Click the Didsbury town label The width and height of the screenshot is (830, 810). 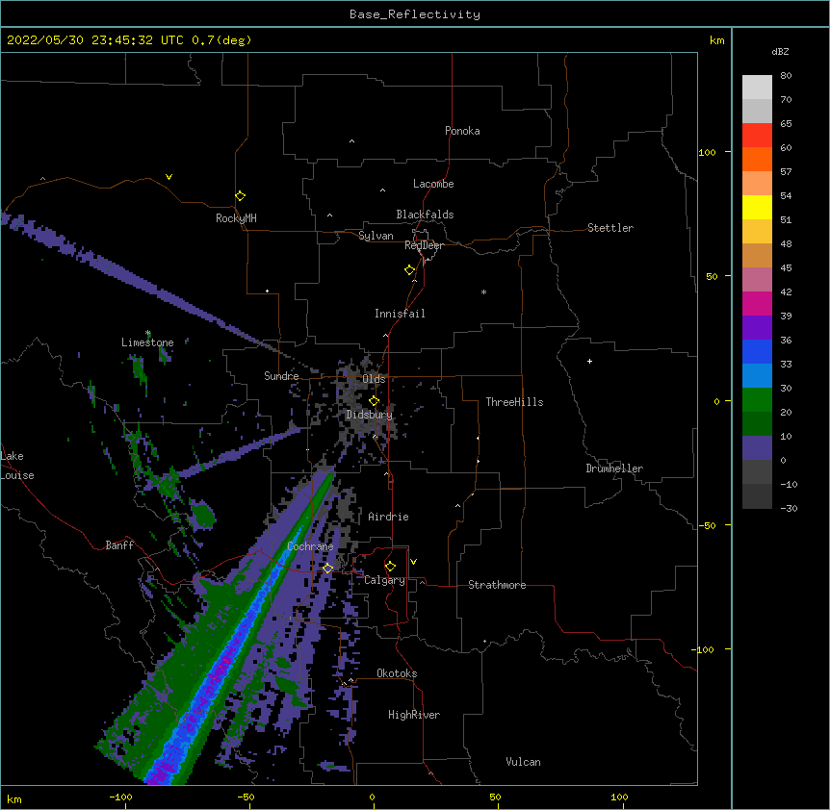(369, 415)
